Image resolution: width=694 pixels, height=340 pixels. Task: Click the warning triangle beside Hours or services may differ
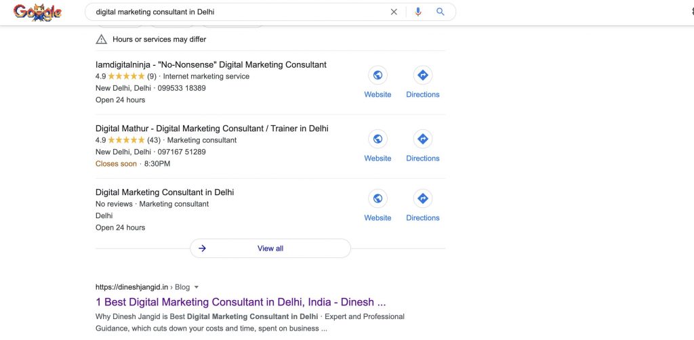click(x=102, y=39)
